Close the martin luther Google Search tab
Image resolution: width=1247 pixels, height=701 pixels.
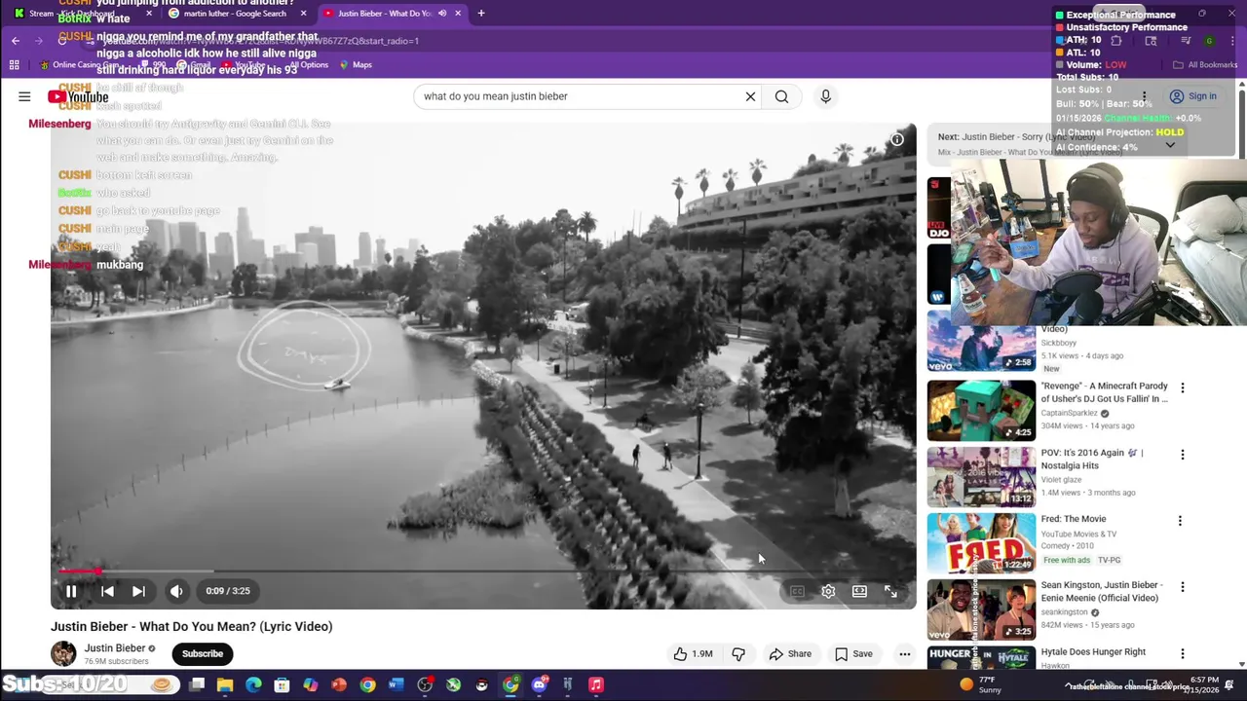(x=303, y=14)
